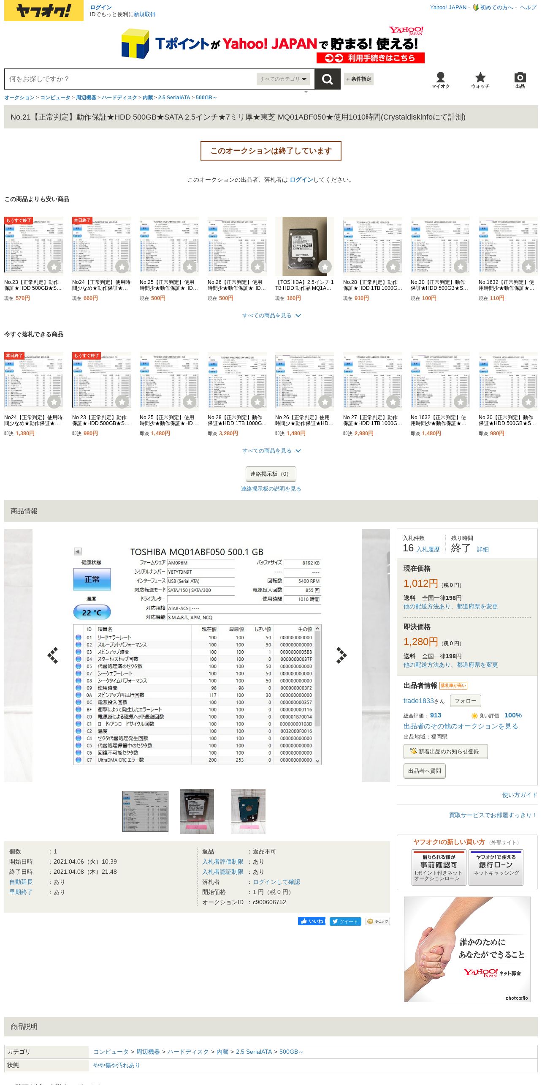Select the HDD front photo thumbnail
The width and height of the screenshot is (542, 1085).
(197, 811)
